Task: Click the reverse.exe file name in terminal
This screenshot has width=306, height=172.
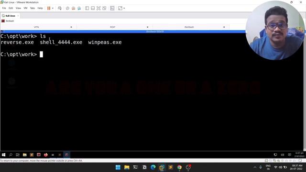Action: click(x=17, y=43)
